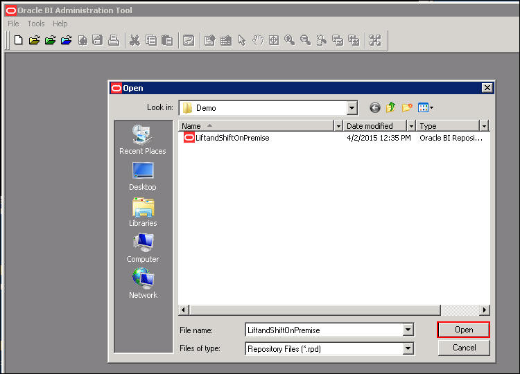Click in the File name input field
Viewport: 520px width, 374px height.
324,330
